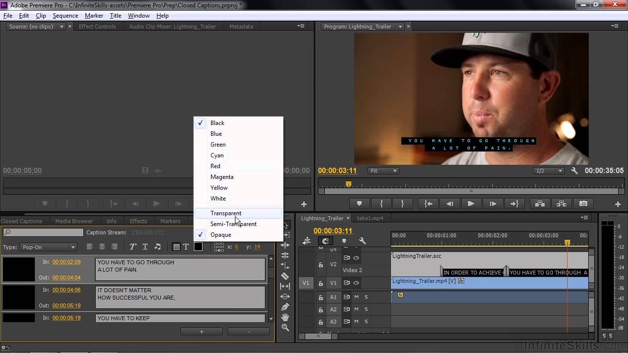Apply underline style to caption text

pyautogui.click(x=145, y=247)
